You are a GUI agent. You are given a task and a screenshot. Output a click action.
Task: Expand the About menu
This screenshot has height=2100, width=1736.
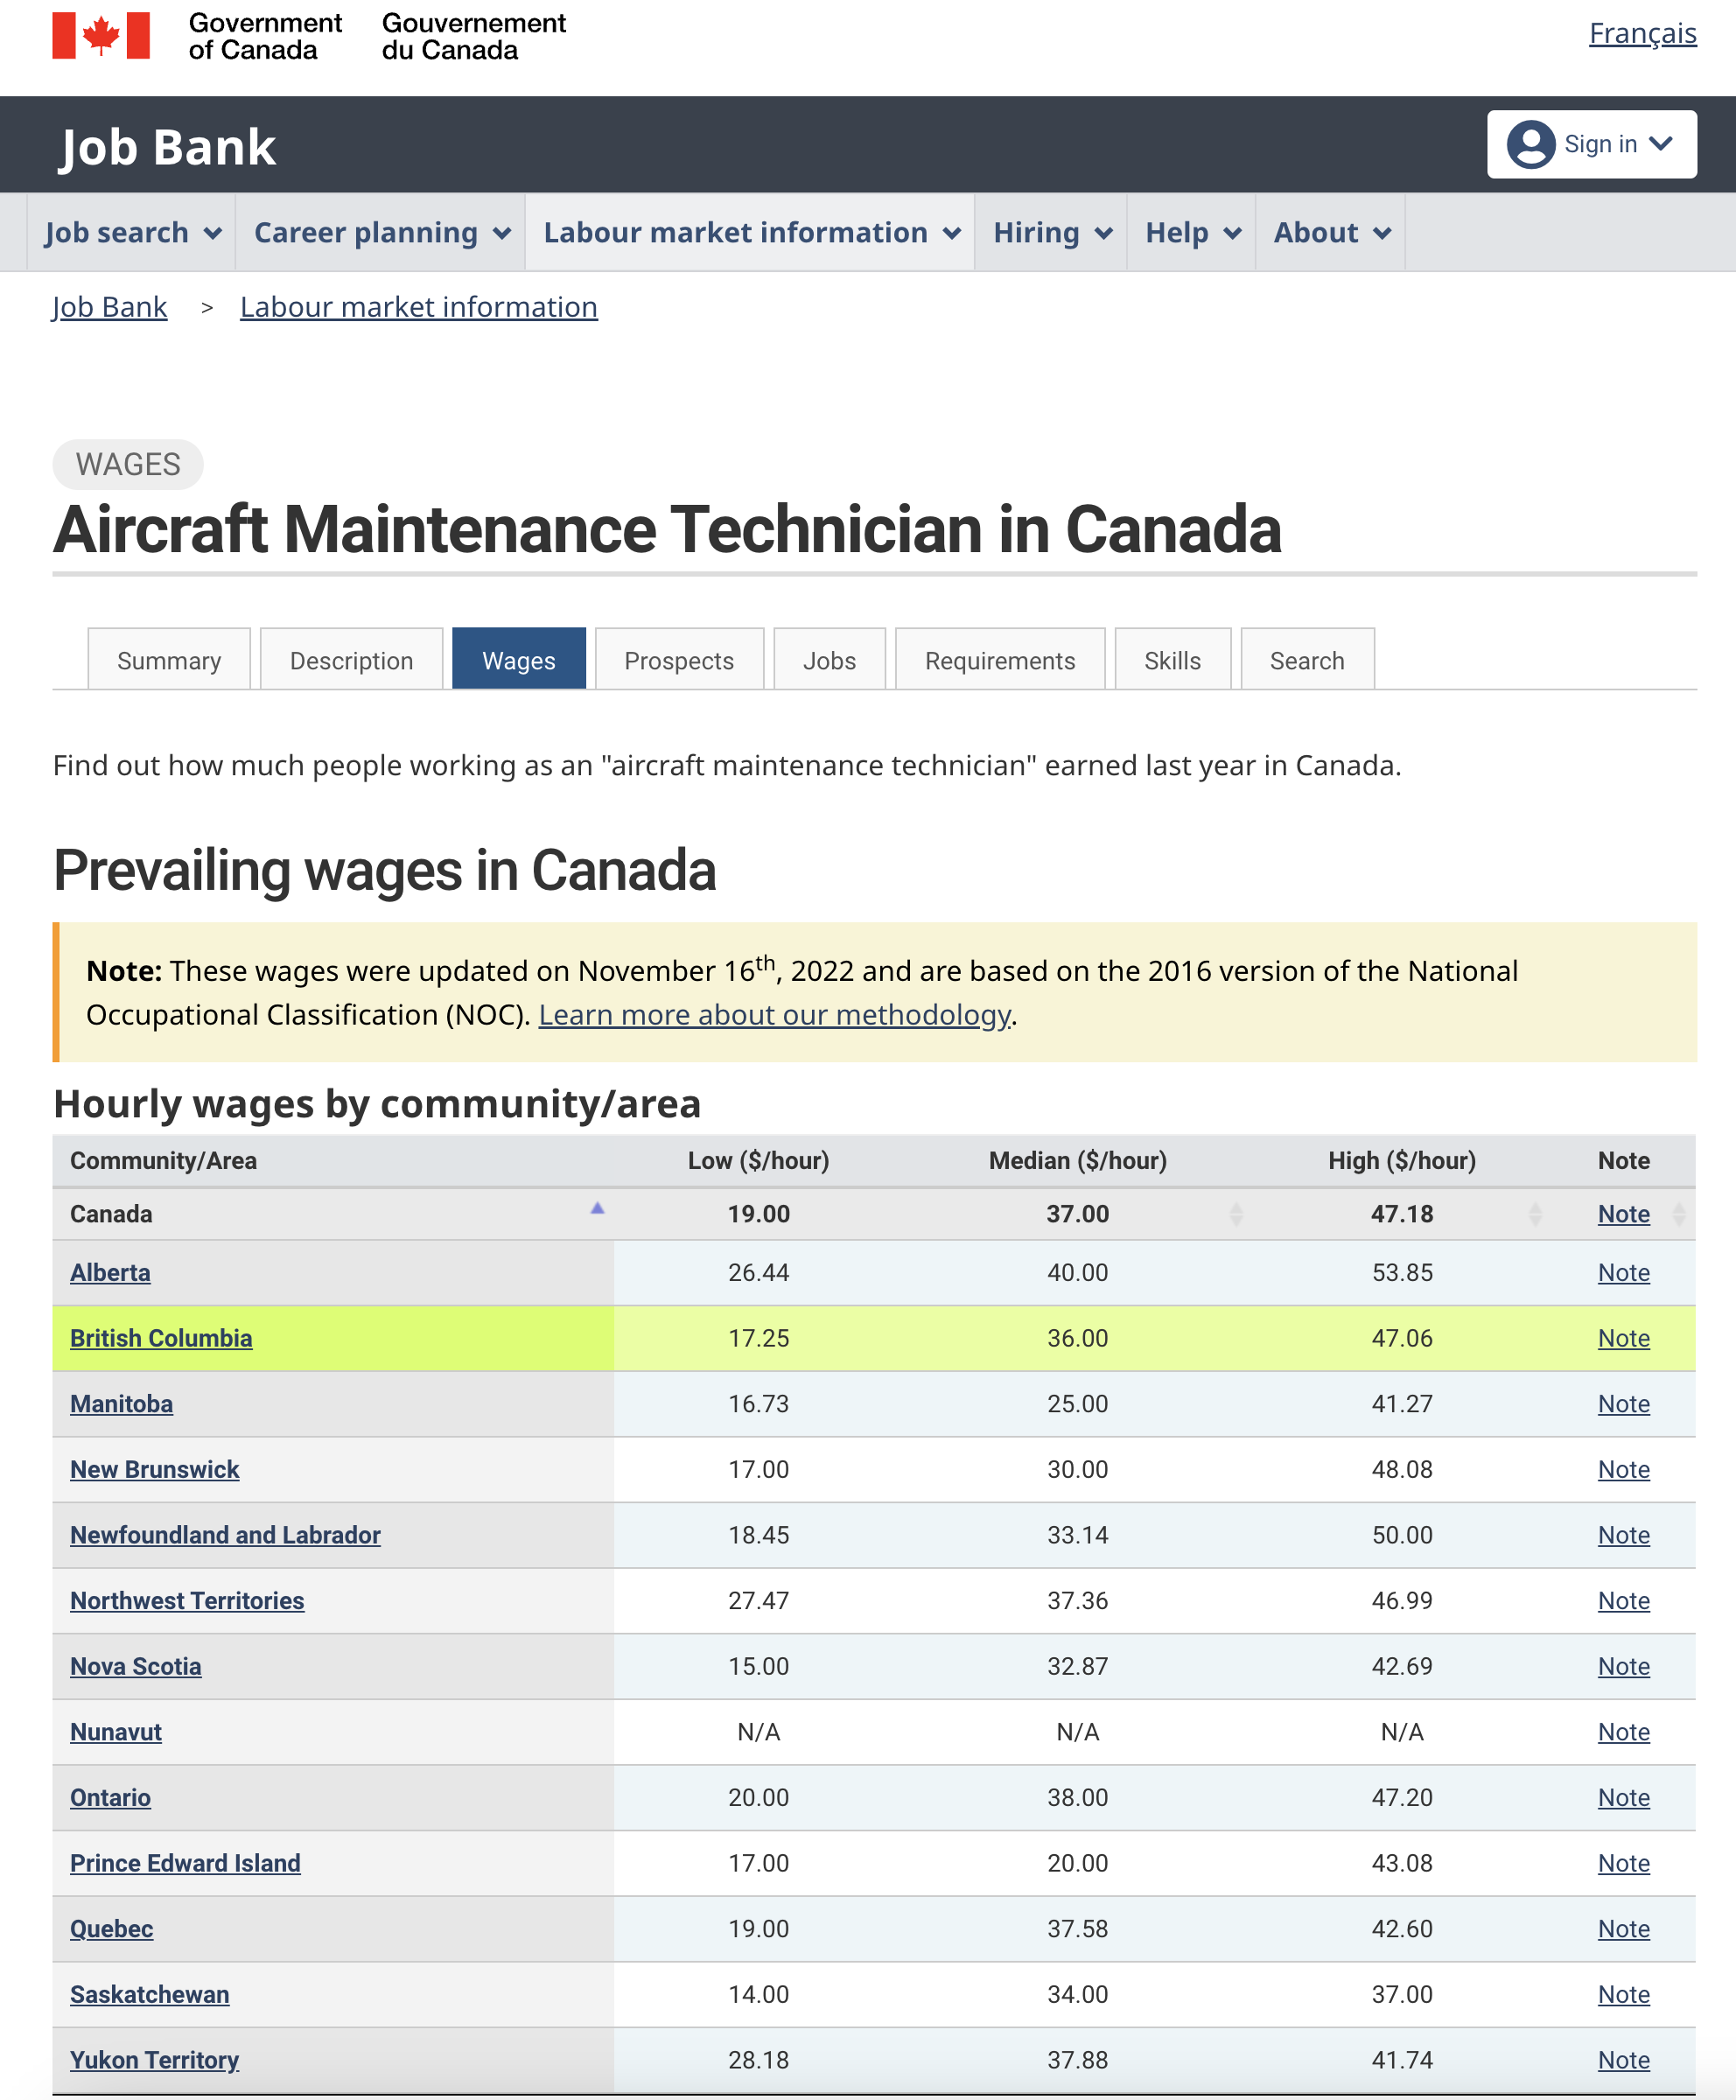tap(1331, 233)
